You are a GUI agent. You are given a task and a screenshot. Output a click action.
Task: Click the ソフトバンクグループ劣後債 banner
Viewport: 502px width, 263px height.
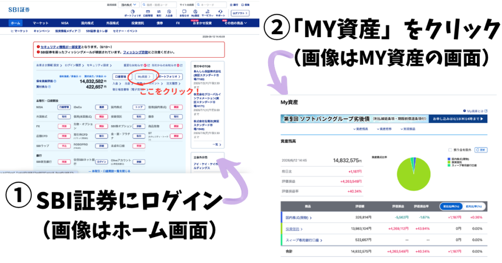pyautogui.click(x=384, y=119)
